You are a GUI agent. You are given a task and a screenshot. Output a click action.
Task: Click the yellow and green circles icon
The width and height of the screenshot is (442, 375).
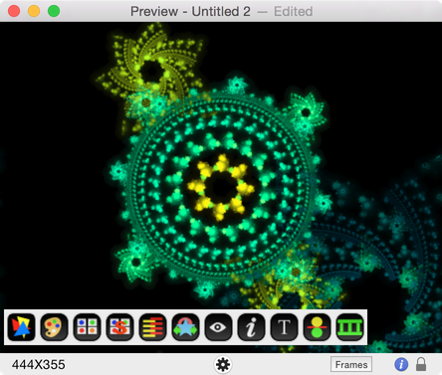(317, 327)
